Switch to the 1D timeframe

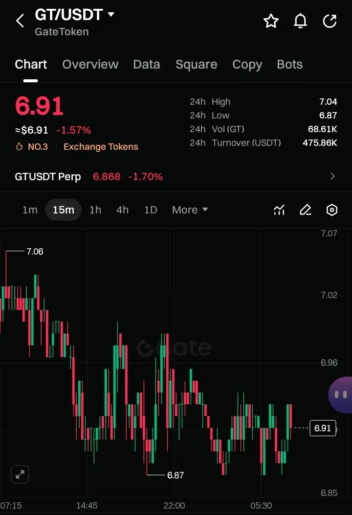(151, 210)
